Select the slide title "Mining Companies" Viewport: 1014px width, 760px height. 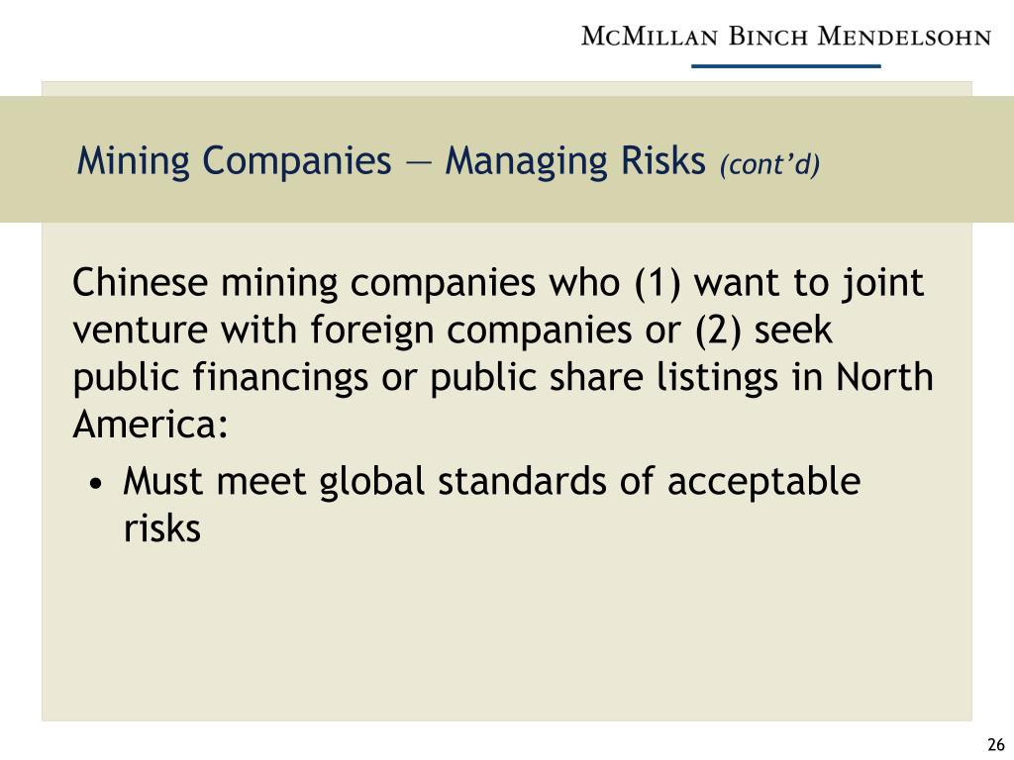point(235,160)
